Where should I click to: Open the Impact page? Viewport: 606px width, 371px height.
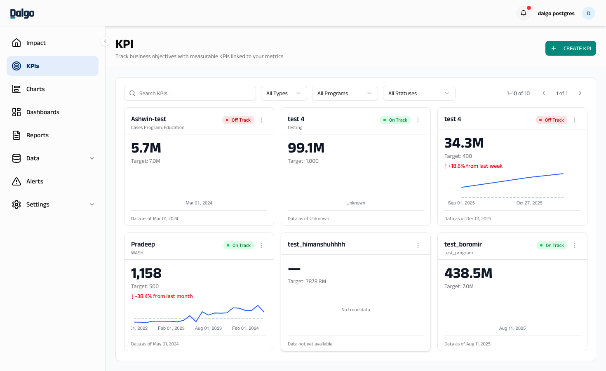tap(53, 43)
